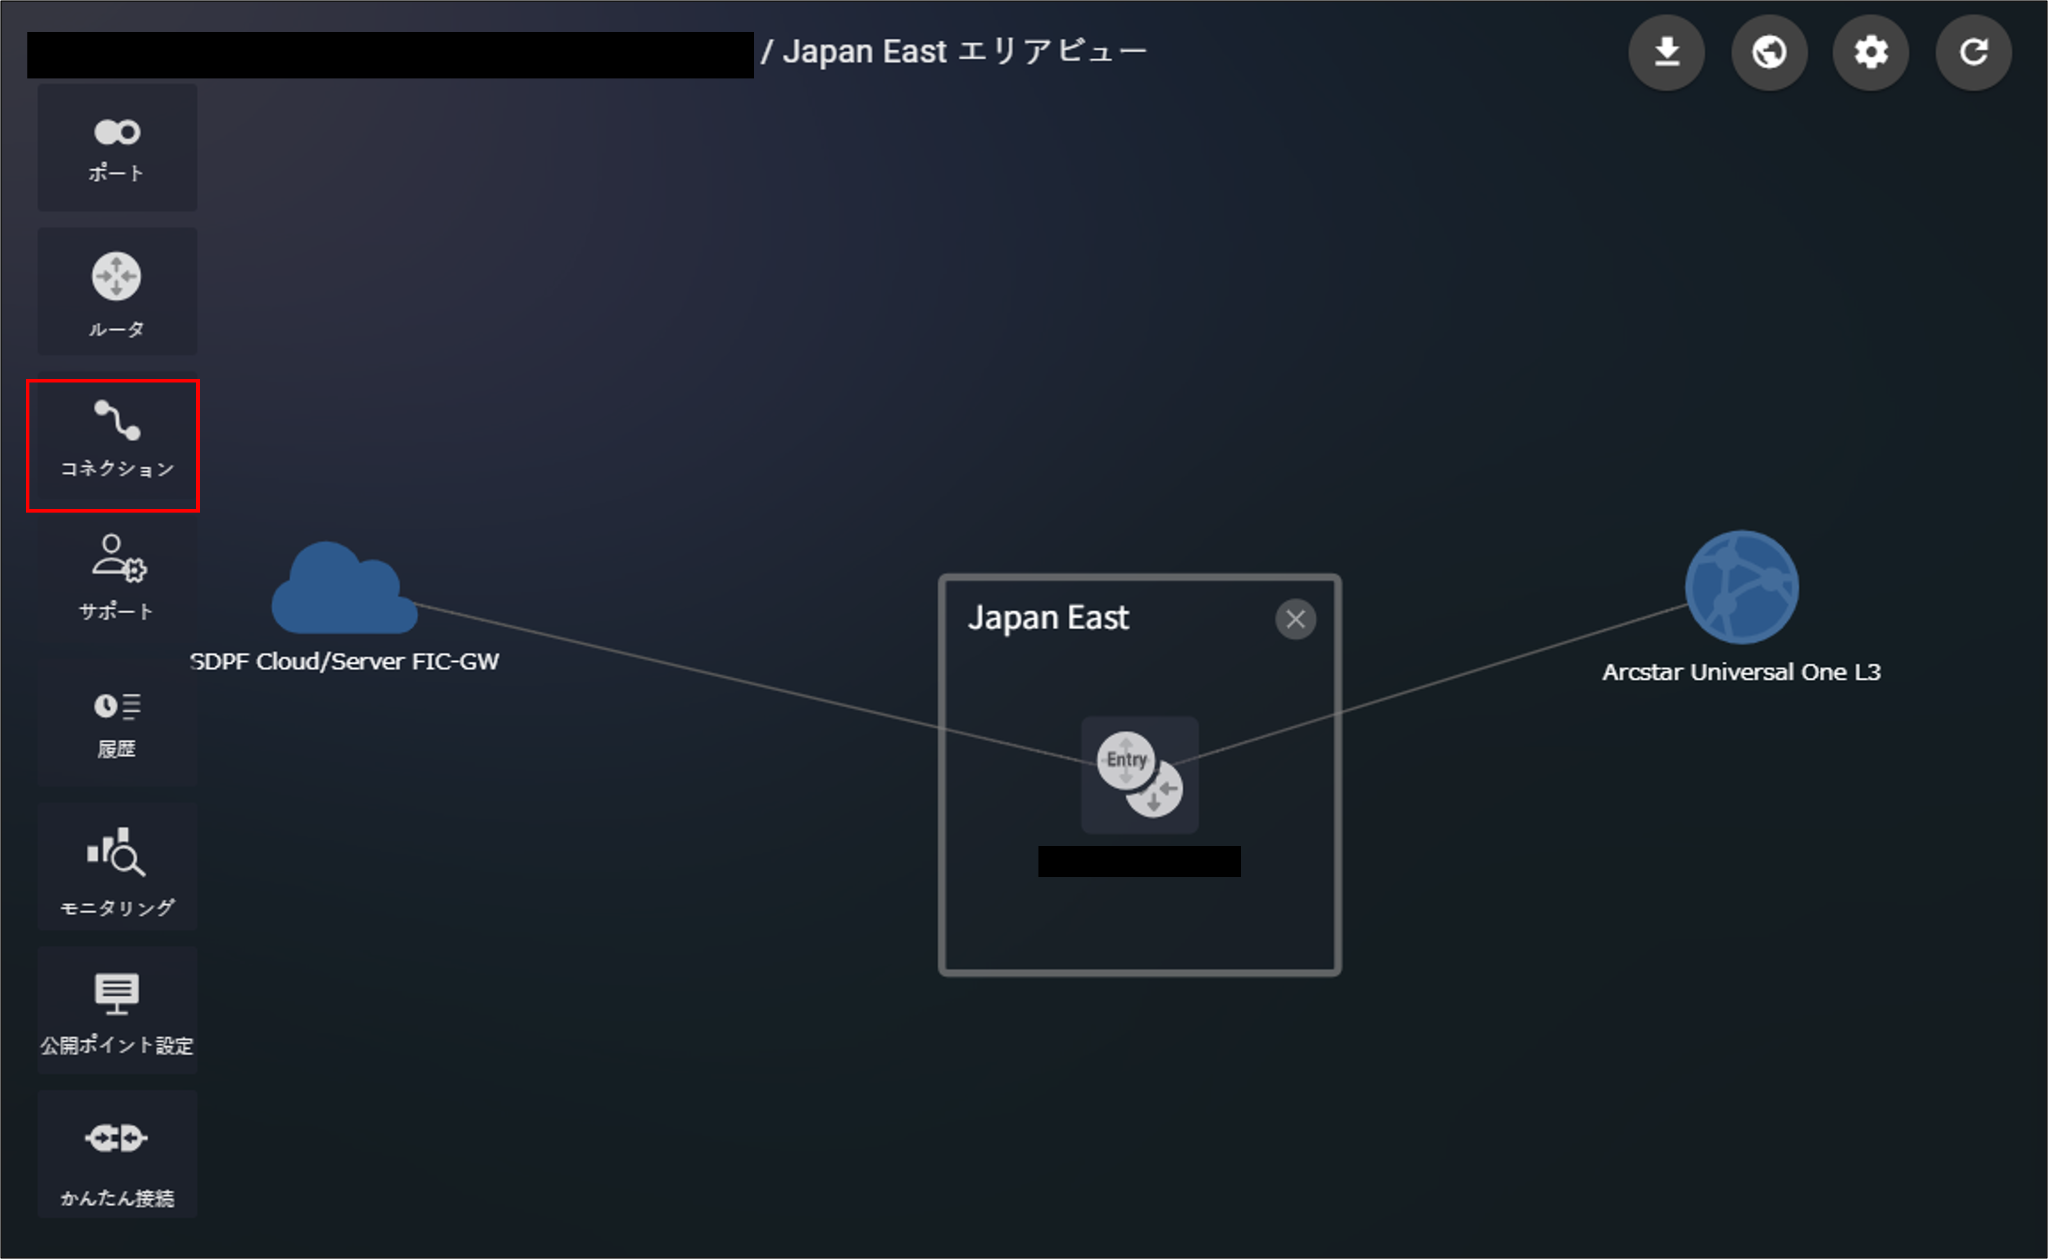Select the Arcstar Universal One L3 network icon

point(1741,587)
